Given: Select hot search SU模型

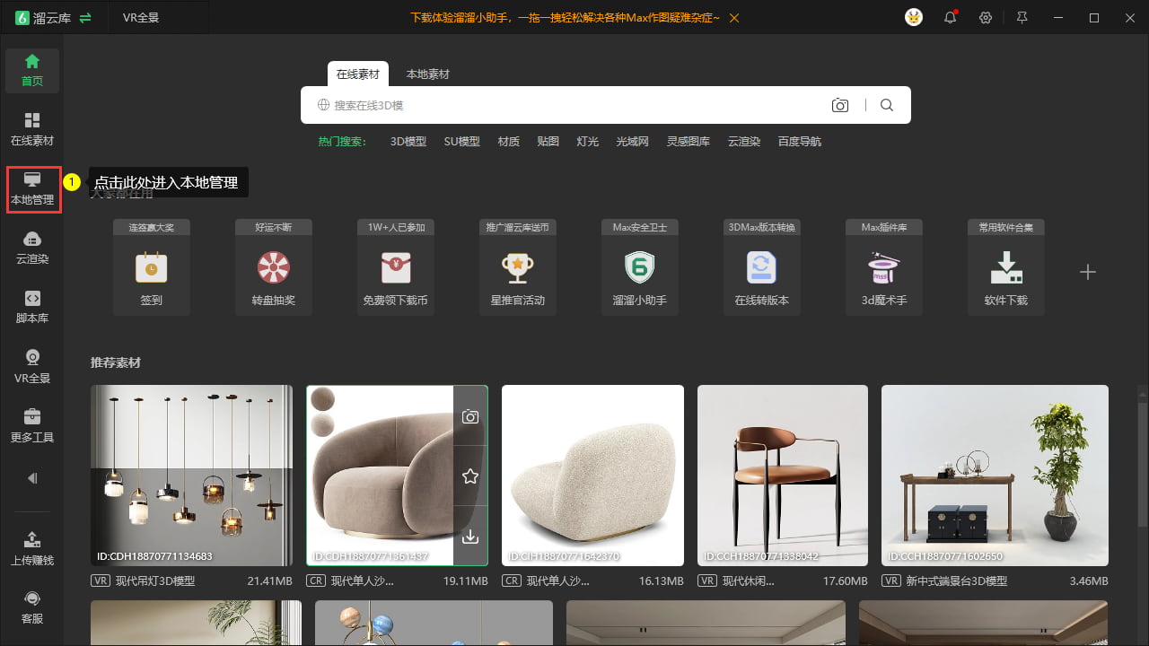Looking at the screenshot, I should click(462, 142).
